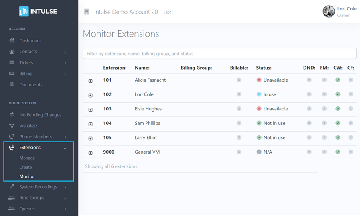The width and height of the screenshot is (361, 216).
Task: Open No Pending Changes link
Action: 40,115
